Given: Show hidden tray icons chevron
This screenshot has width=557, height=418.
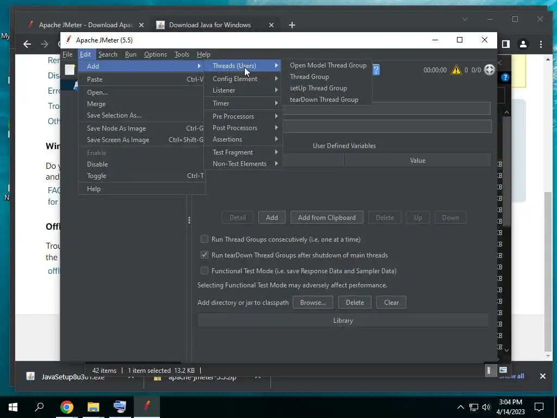Looking at the screenshot, I should [460, 407].
